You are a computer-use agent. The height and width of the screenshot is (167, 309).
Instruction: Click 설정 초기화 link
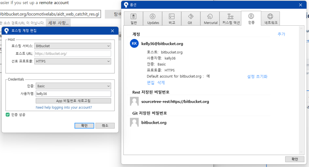tap(257, 76)
